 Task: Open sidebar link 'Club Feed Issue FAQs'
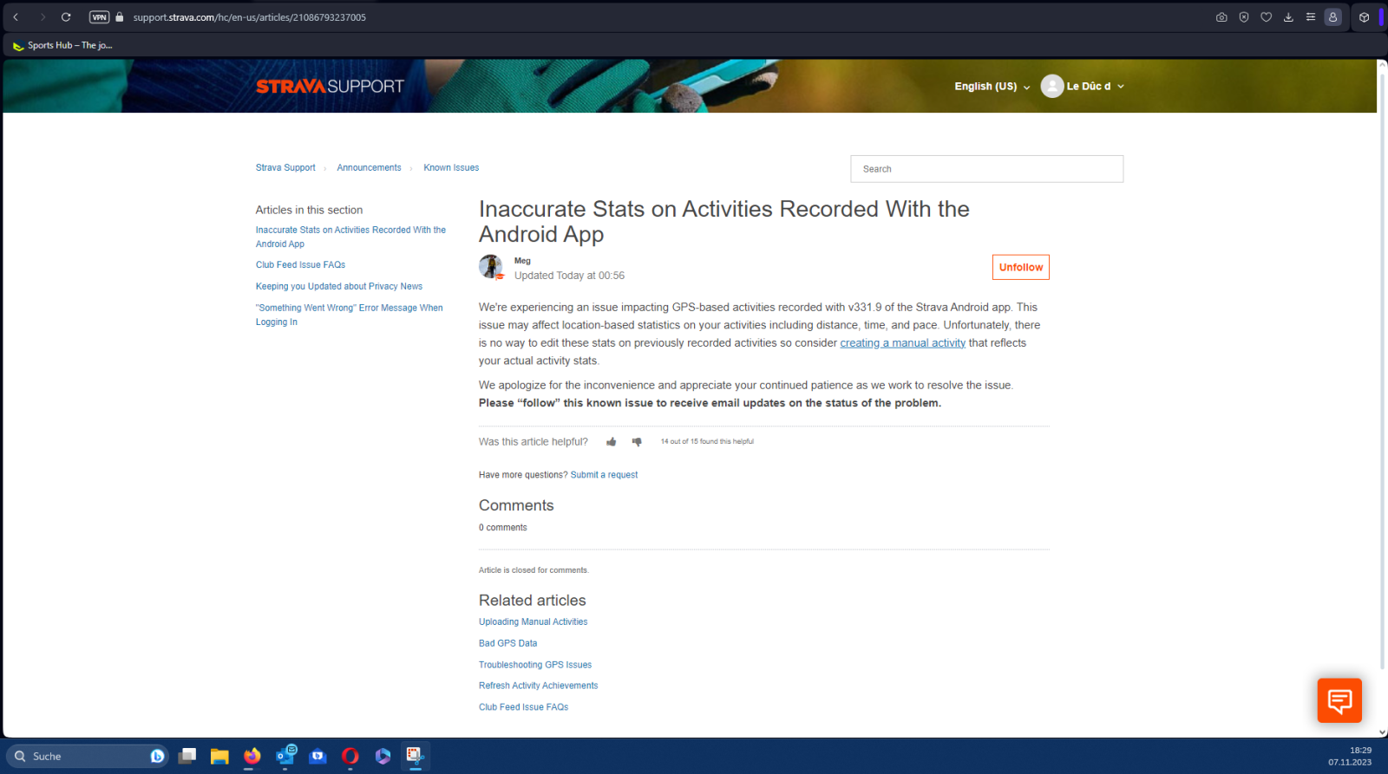[300, 265]
